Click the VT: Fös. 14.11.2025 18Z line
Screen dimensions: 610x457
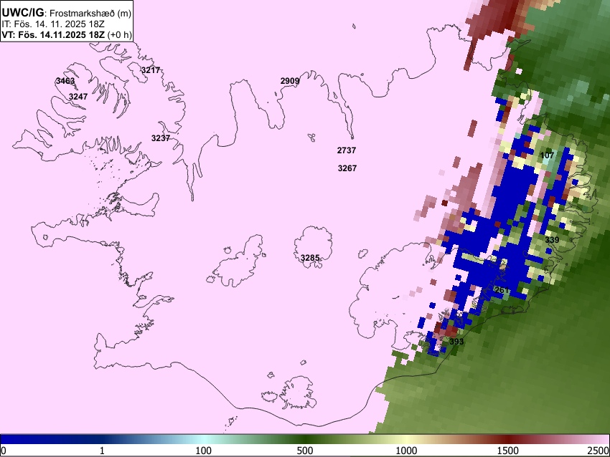click(67, 34)
